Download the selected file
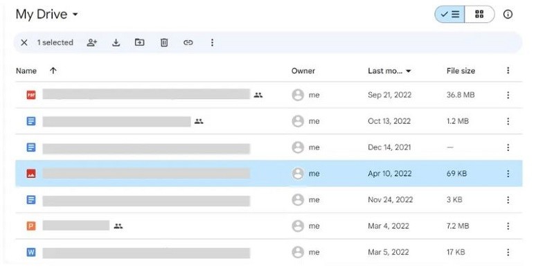This screenshot has height=279, width=554. [x=116, y=43]
